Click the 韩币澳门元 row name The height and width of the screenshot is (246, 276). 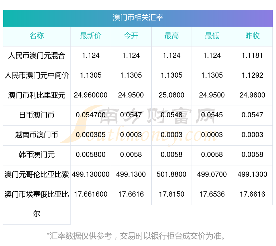pyautogui.click(x=37, y=155)
